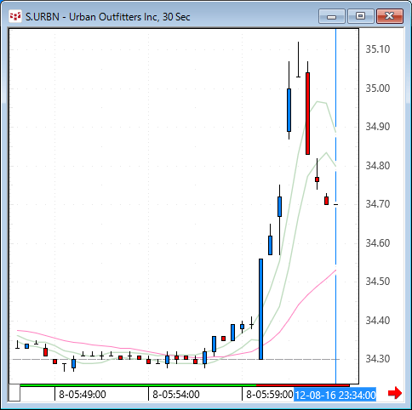Click the 35.00 price axis label

[377, 88]
